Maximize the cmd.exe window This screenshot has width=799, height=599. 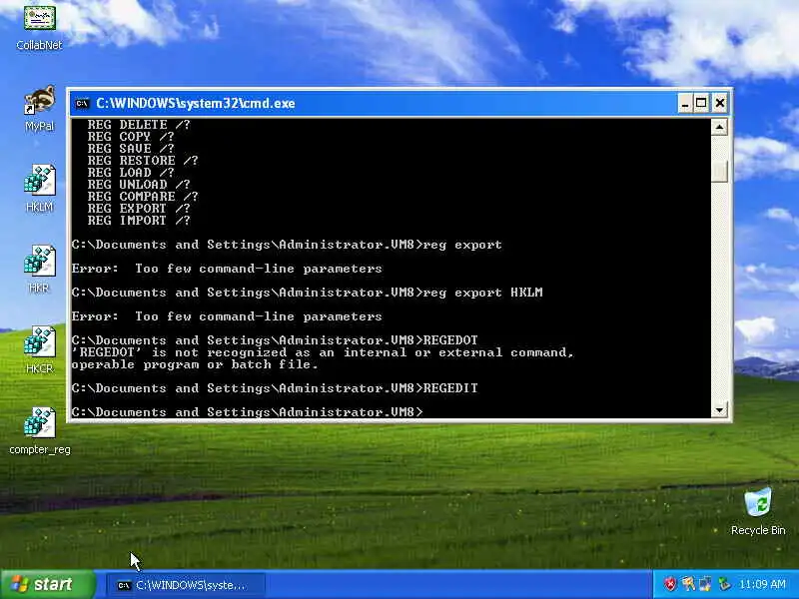tap(702, 104)
